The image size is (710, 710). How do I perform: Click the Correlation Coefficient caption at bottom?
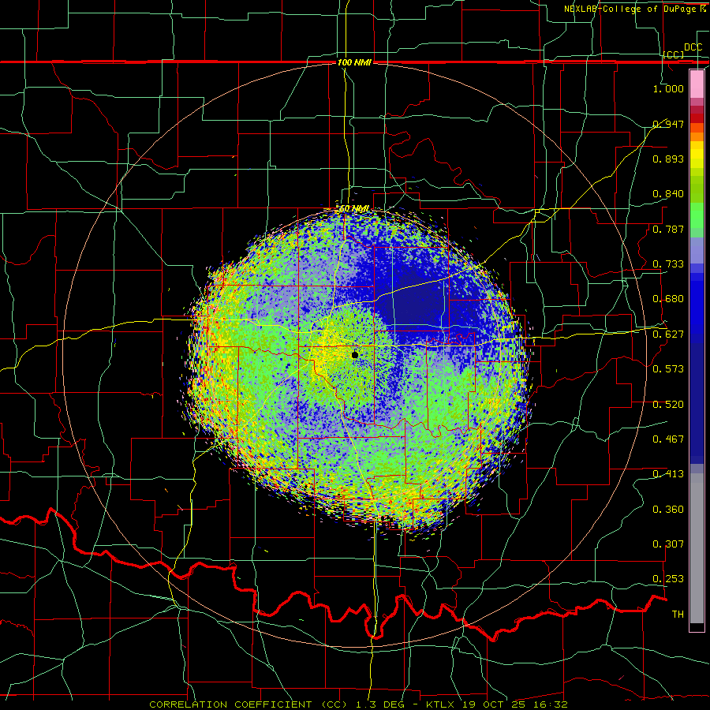pyautogui.click(x=358, y=704)
